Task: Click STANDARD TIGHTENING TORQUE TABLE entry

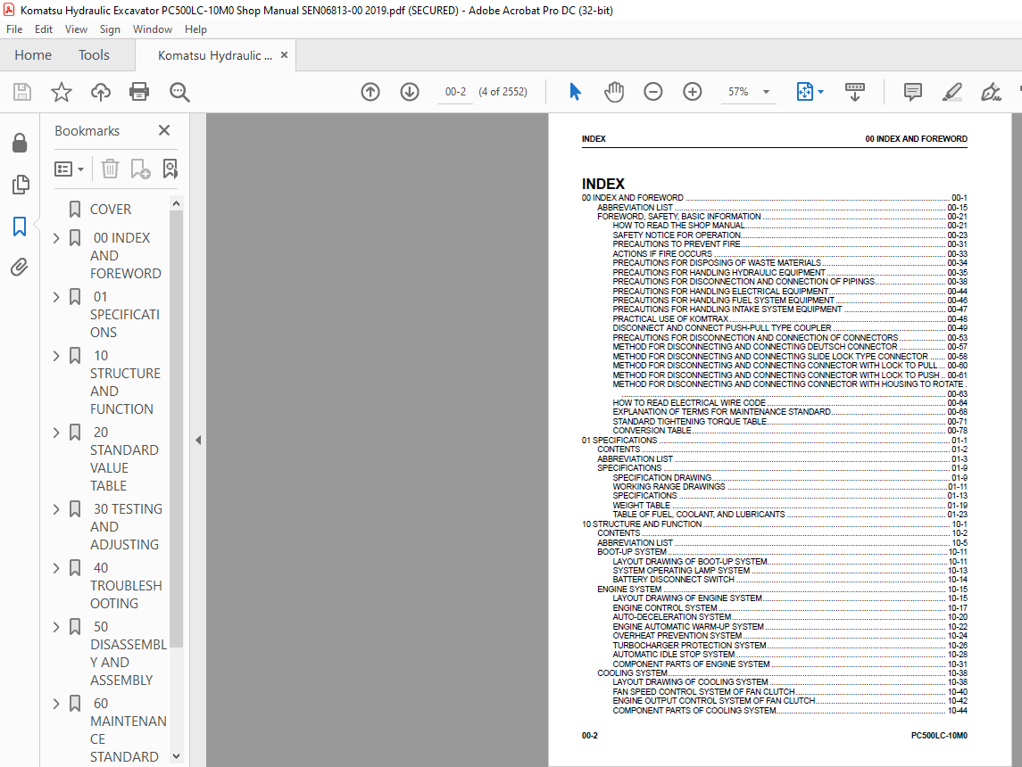Action: pyautogui.click(x=789, y=422)
